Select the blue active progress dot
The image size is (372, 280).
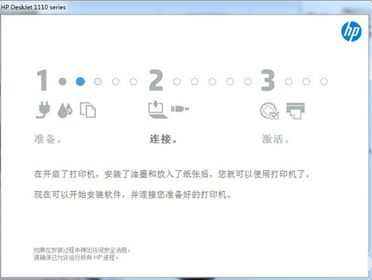click(80, 82)
